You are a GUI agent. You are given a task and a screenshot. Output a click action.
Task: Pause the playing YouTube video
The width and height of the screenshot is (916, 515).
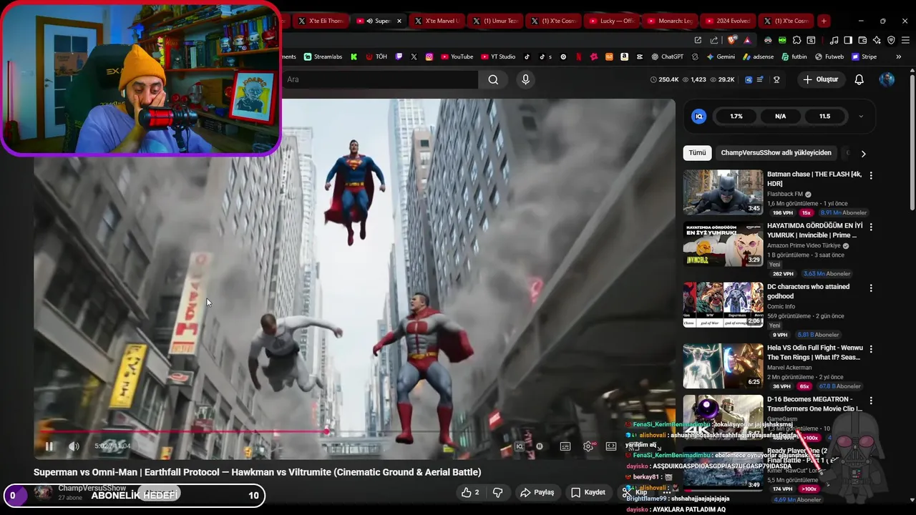point(49,446)
